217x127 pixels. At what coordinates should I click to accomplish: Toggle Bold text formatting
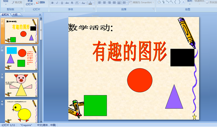click(x=53, y=3)
